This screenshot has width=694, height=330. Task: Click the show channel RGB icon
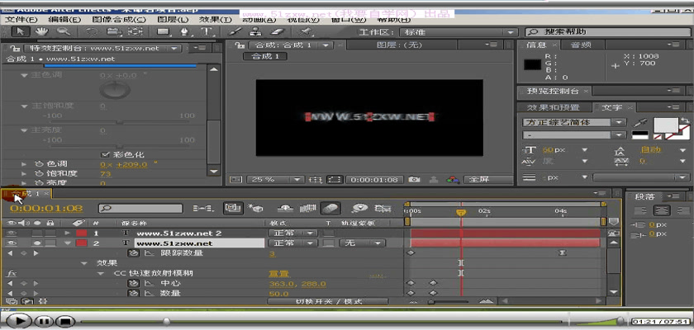coord(452,179)
